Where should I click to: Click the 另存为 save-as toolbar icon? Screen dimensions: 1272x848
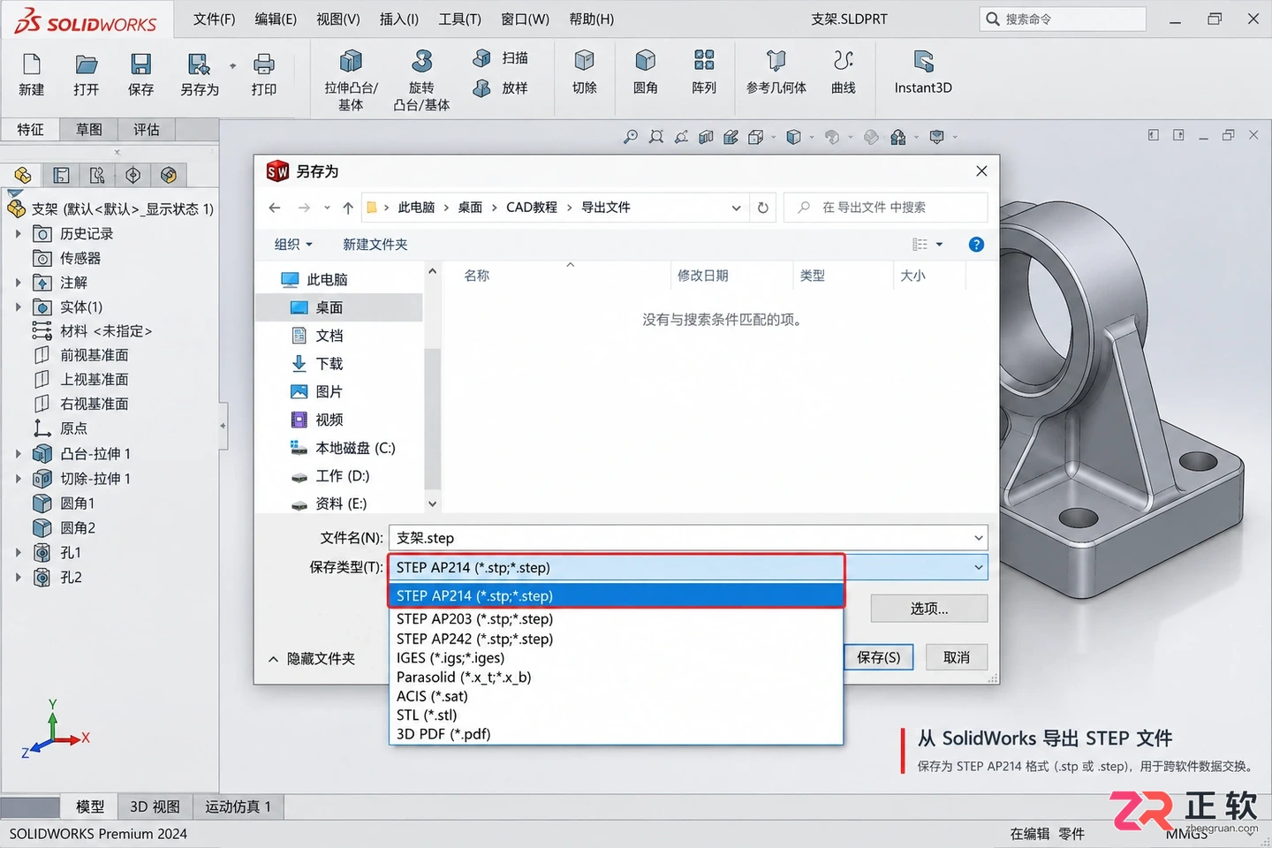pyautogui.click(x=199, y=64)
